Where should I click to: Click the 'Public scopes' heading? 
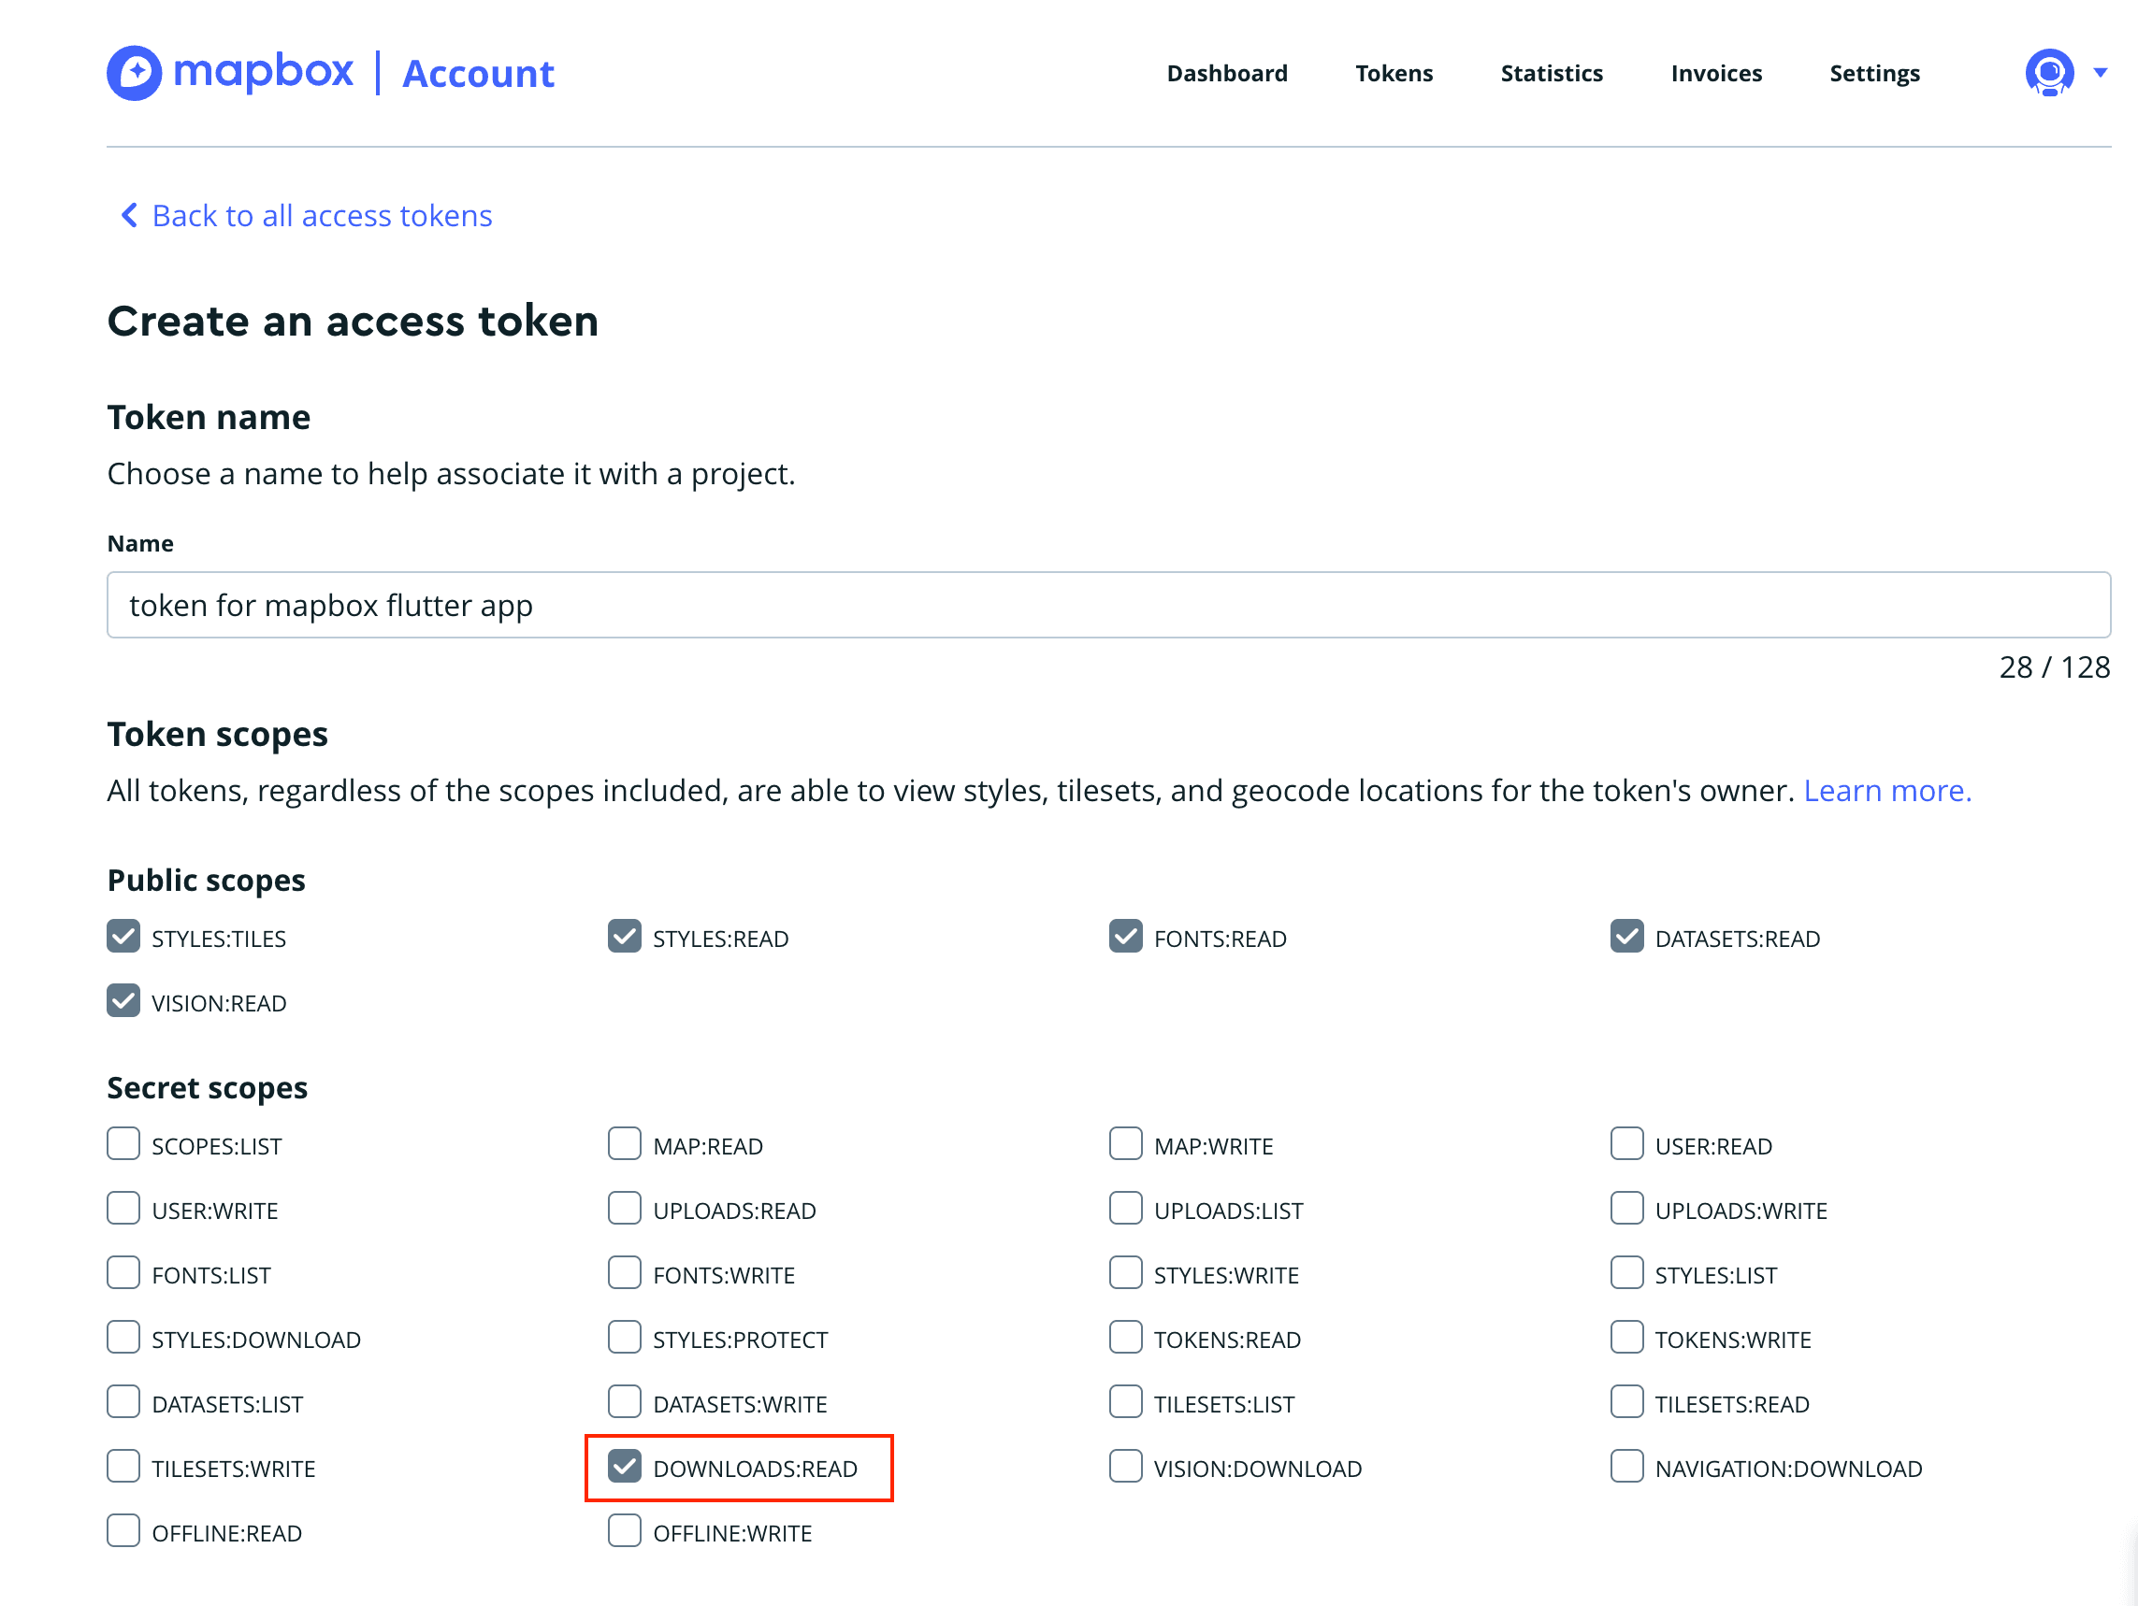[x=206, y=881]
